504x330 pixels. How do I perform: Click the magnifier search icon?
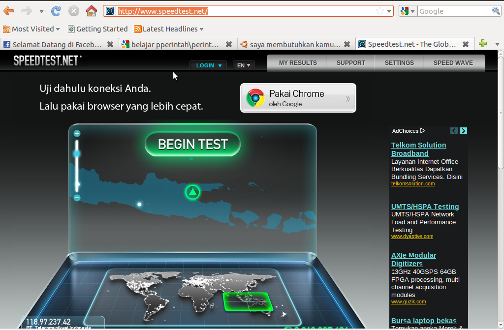[x=496, y=11]
